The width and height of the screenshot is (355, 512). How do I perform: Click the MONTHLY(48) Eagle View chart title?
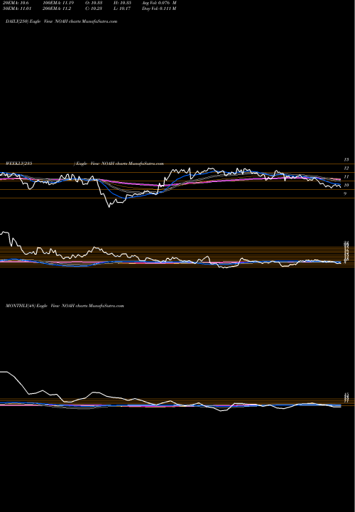point(65,306)
